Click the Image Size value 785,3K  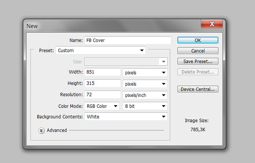point(198,129)
